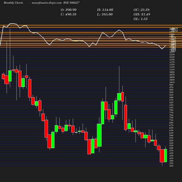Screen dimensions: 182x182
Task: Click the 1219 price axis label
Action: 172,57
